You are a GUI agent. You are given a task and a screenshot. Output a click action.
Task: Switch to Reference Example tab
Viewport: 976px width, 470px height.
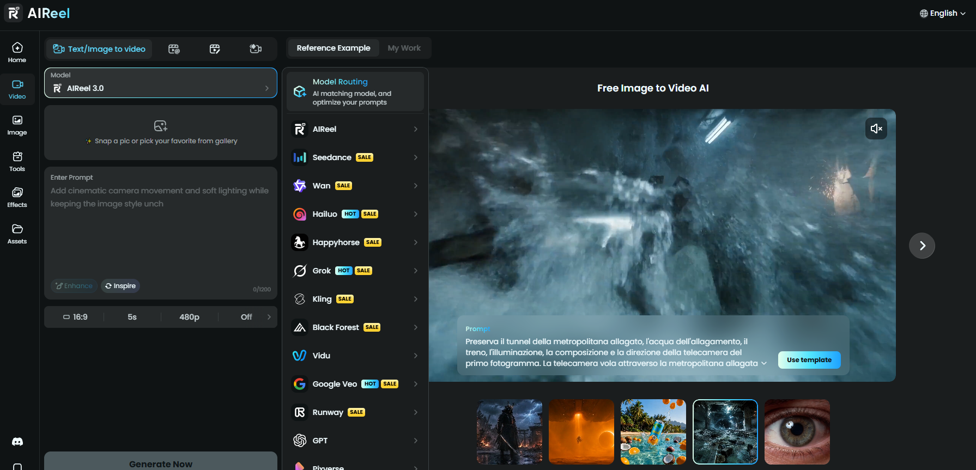[334, 48]
